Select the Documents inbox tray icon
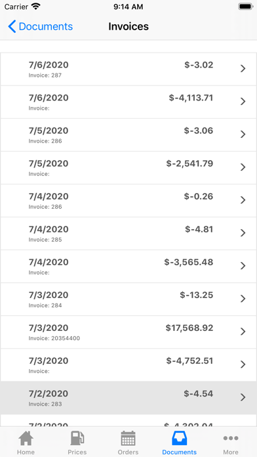This screenshot has height=457, width=257. point(179,438)
